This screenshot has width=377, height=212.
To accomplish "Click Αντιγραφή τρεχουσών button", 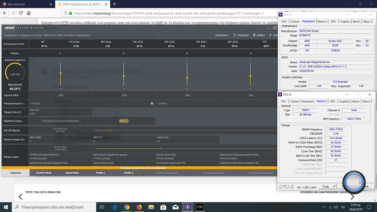I will [261, 173].
